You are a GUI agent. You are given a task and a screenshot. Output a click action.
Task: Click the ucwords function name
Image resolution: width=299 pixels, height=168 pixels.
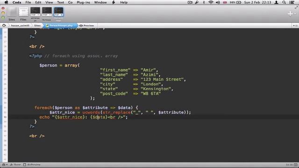[x=91, y=112]
